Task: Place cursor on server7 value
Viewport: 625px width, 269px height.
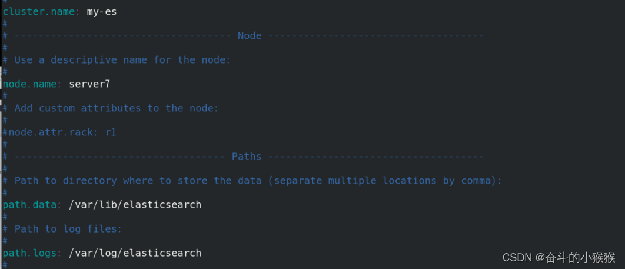Action: pyautogui.click(x=89, y=84)
